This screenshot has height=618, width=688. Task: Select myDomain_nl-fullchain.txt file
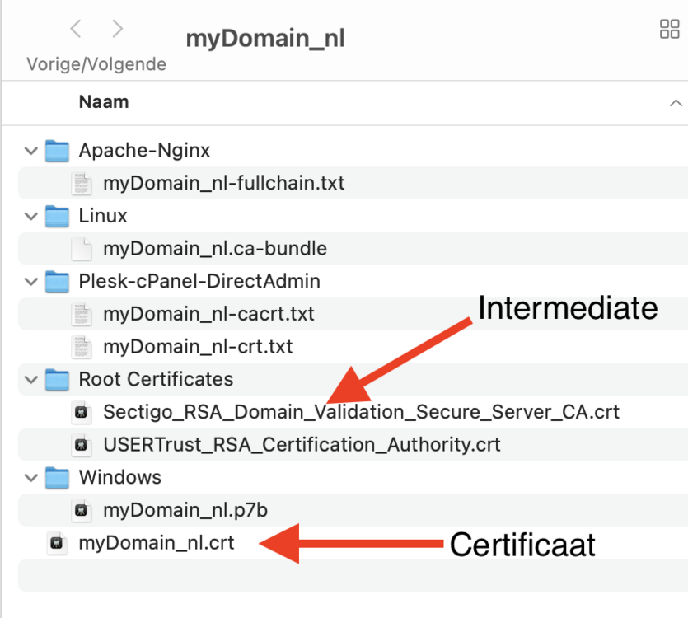click(223, 183)
